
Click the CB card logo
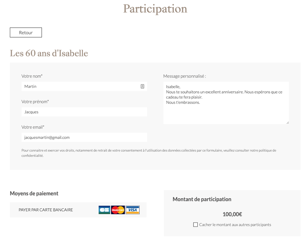(104, 210)
